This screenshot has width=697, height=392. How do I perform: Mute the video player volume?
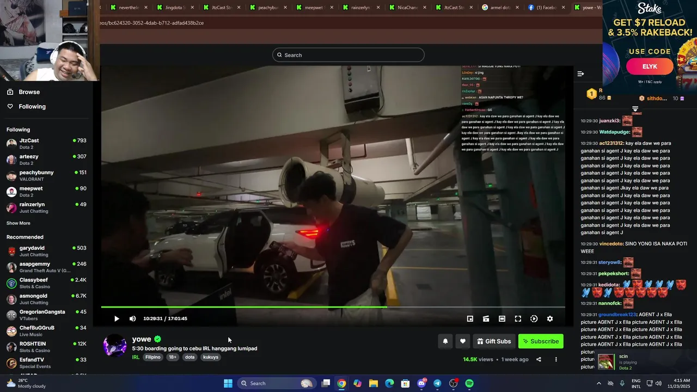[132, 318]
